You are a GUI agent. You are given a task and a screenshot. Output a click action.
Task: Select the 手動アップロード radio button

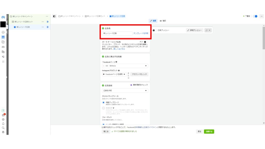pos(104,102)
